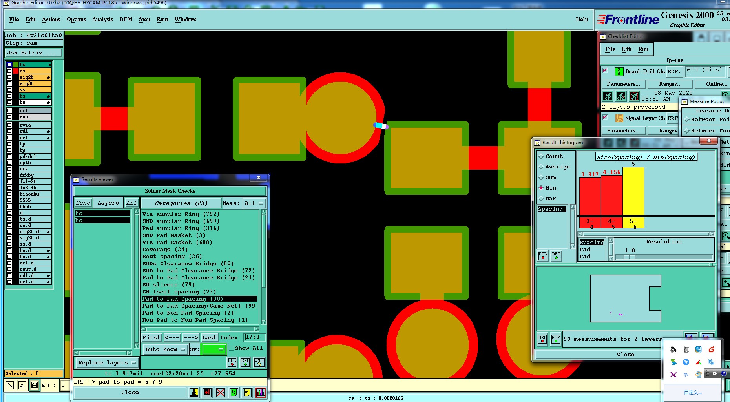Open the green Sv severity dropdown
This screenshot has height=402, width=730.
pos(214,349)
